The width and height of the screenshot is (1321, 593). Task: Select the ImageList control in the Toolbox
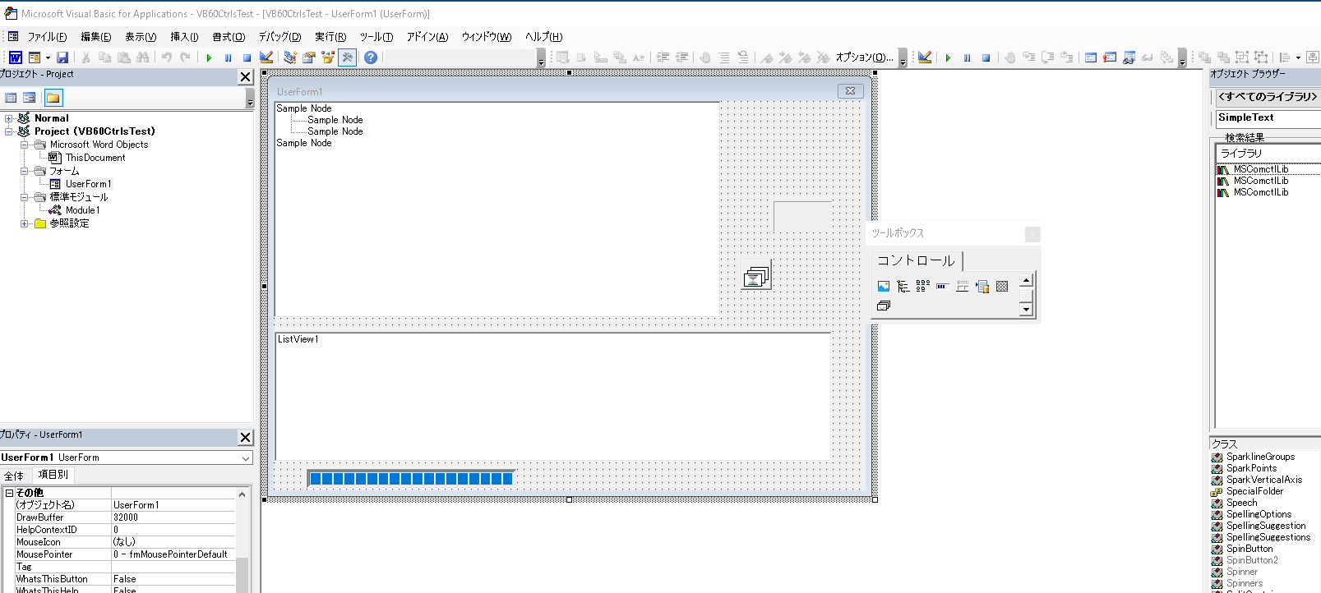(x=884, y=306)
